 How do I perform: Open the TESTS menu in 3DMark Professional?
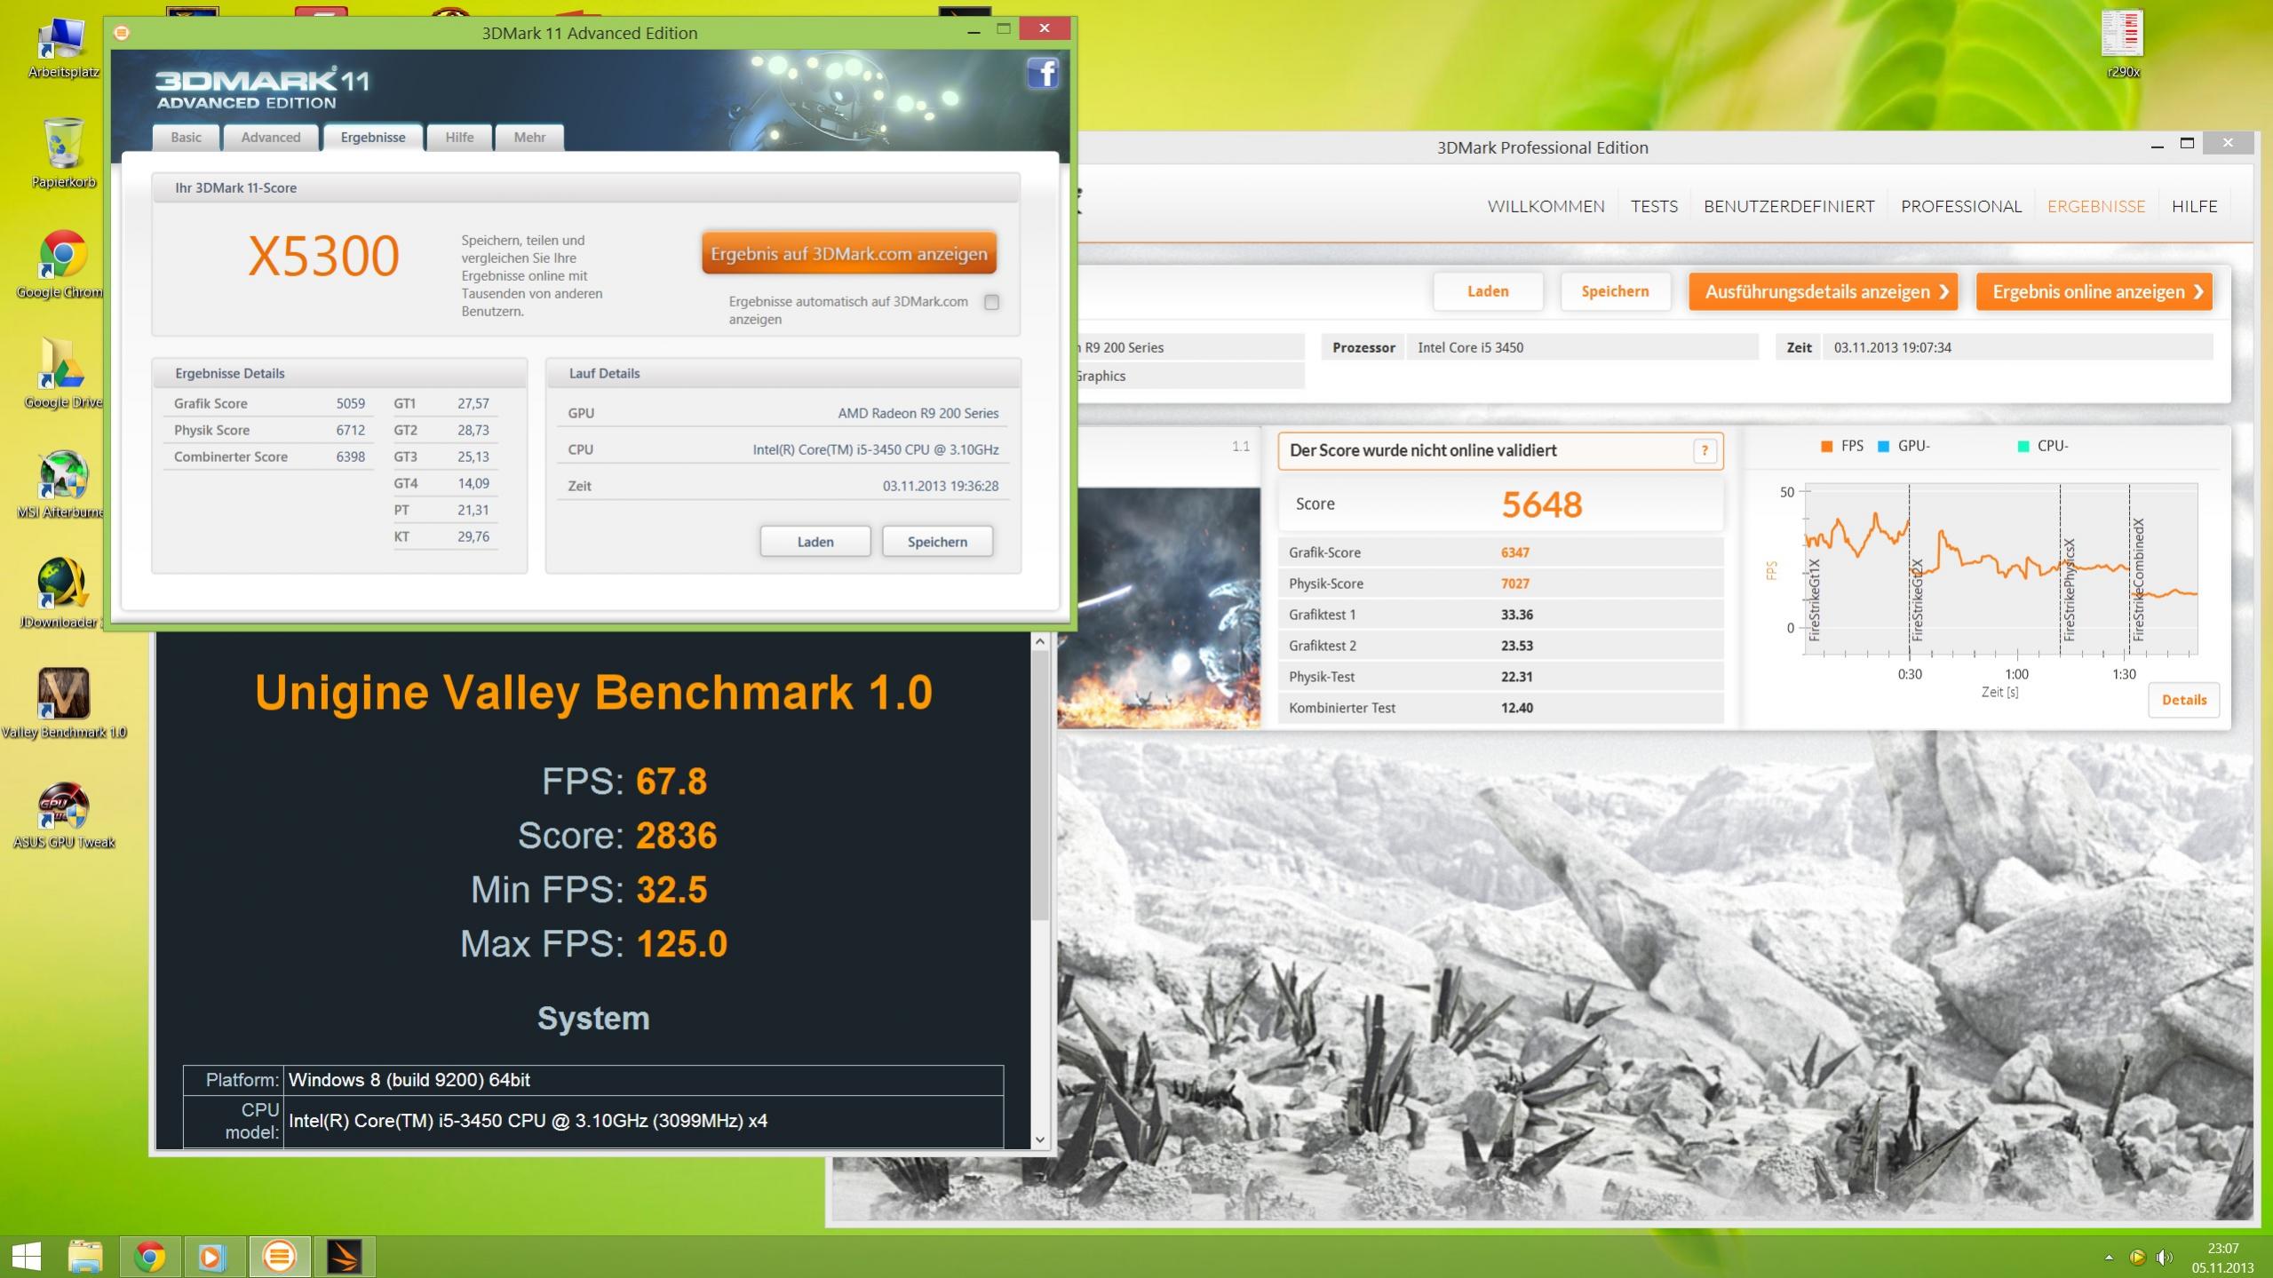(1654, 206)
